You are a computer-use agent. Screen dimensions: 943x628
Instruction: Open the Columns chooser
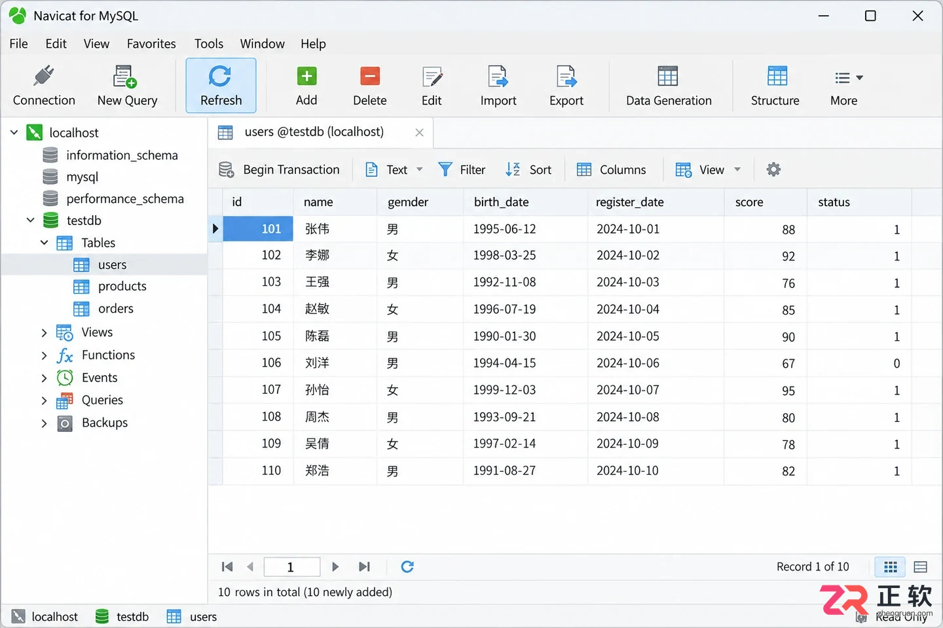(611, 169)
